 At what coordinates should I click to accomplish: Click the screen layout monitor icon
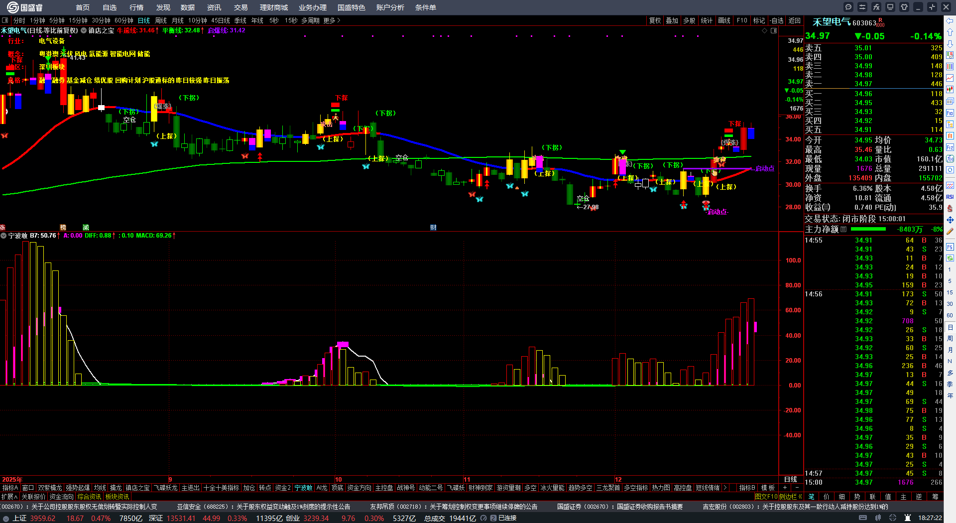coord(890,7)
